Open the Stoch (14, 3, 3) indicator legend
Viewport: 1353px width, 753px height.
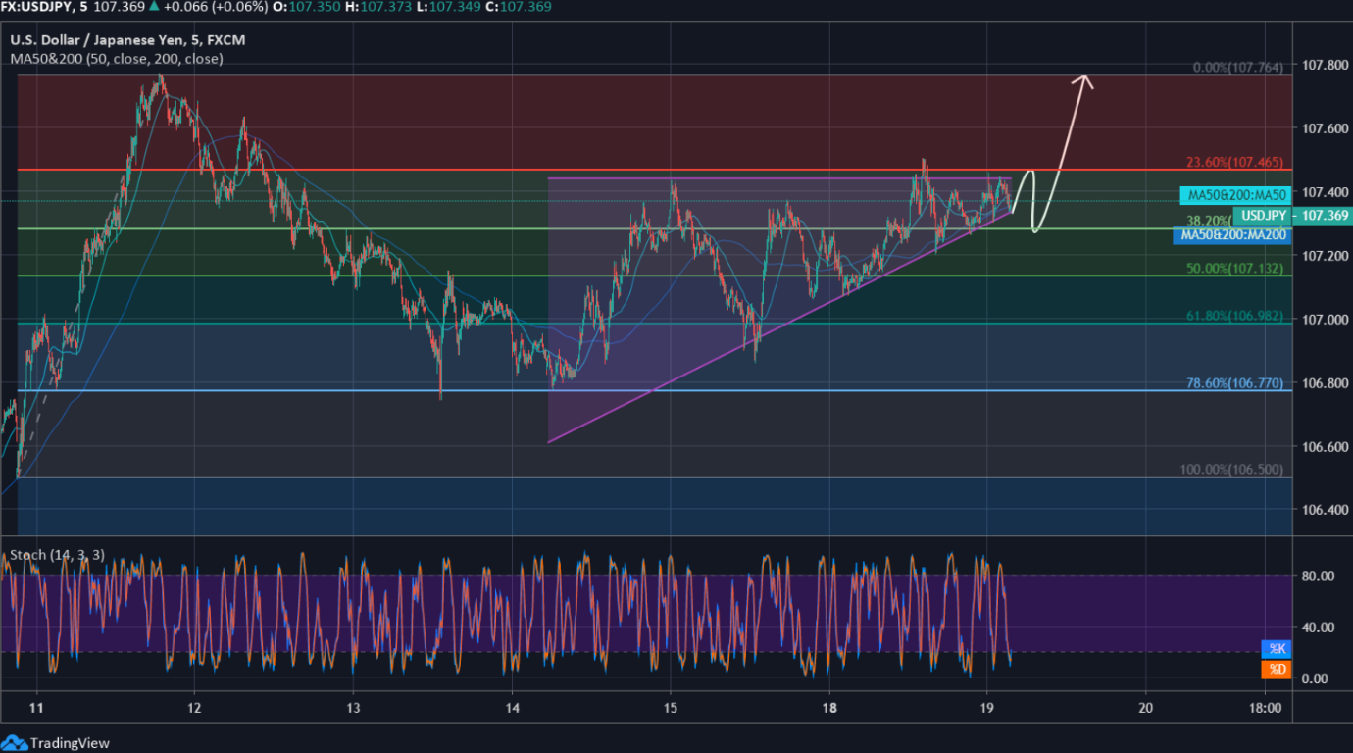(58, 555)
